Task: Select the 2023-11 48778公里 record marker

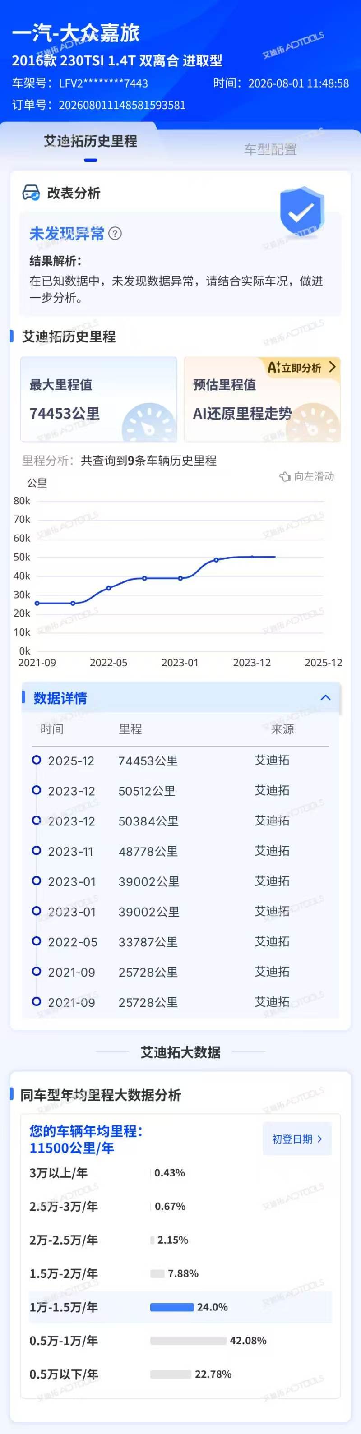Action: [36, 851]
